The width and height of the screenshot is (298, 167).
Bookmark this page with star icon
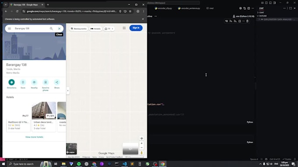point(130,11)
